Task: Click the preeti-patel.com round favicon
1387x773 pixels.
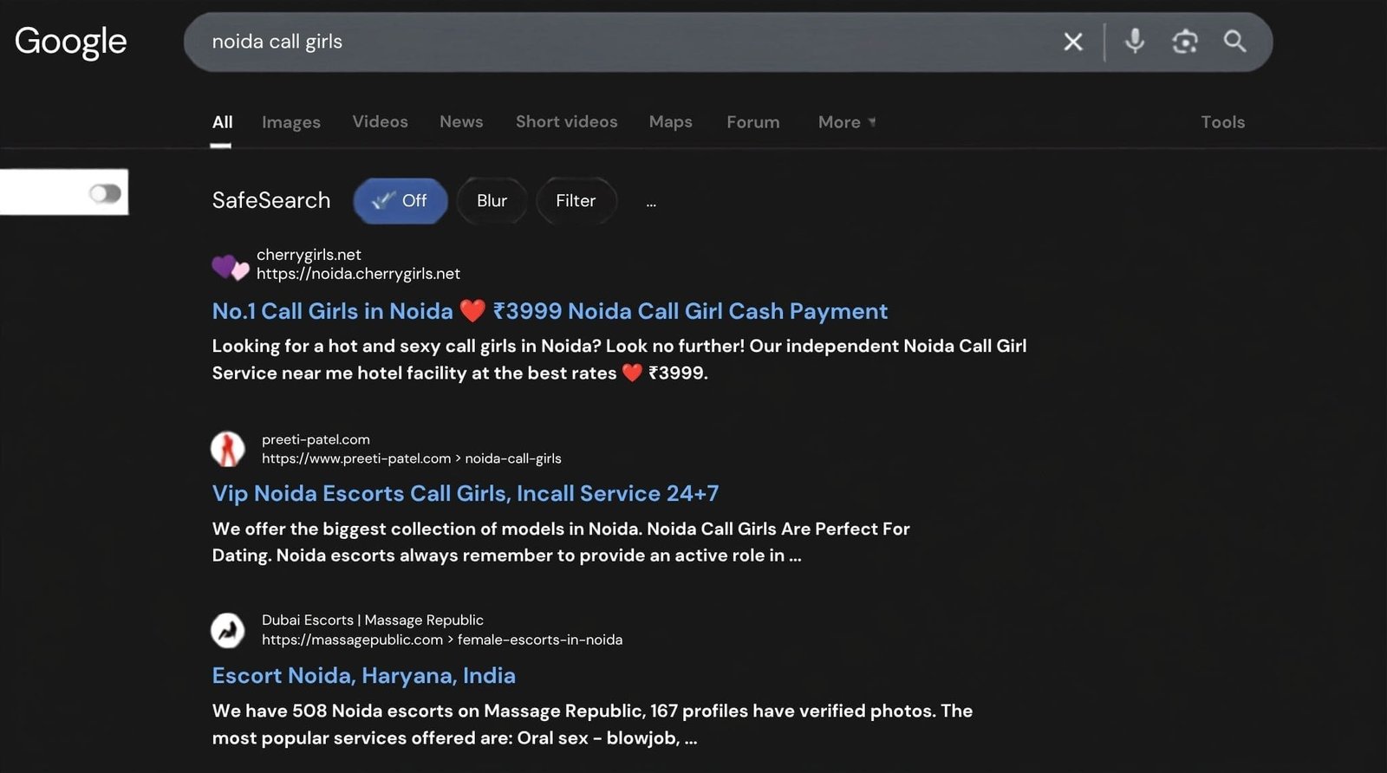Action: (x=228, y=449)
